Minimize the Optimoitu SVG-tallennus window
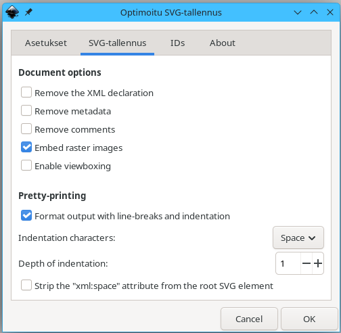The height and width of the screenshot is (333, 341). [298, 12]
